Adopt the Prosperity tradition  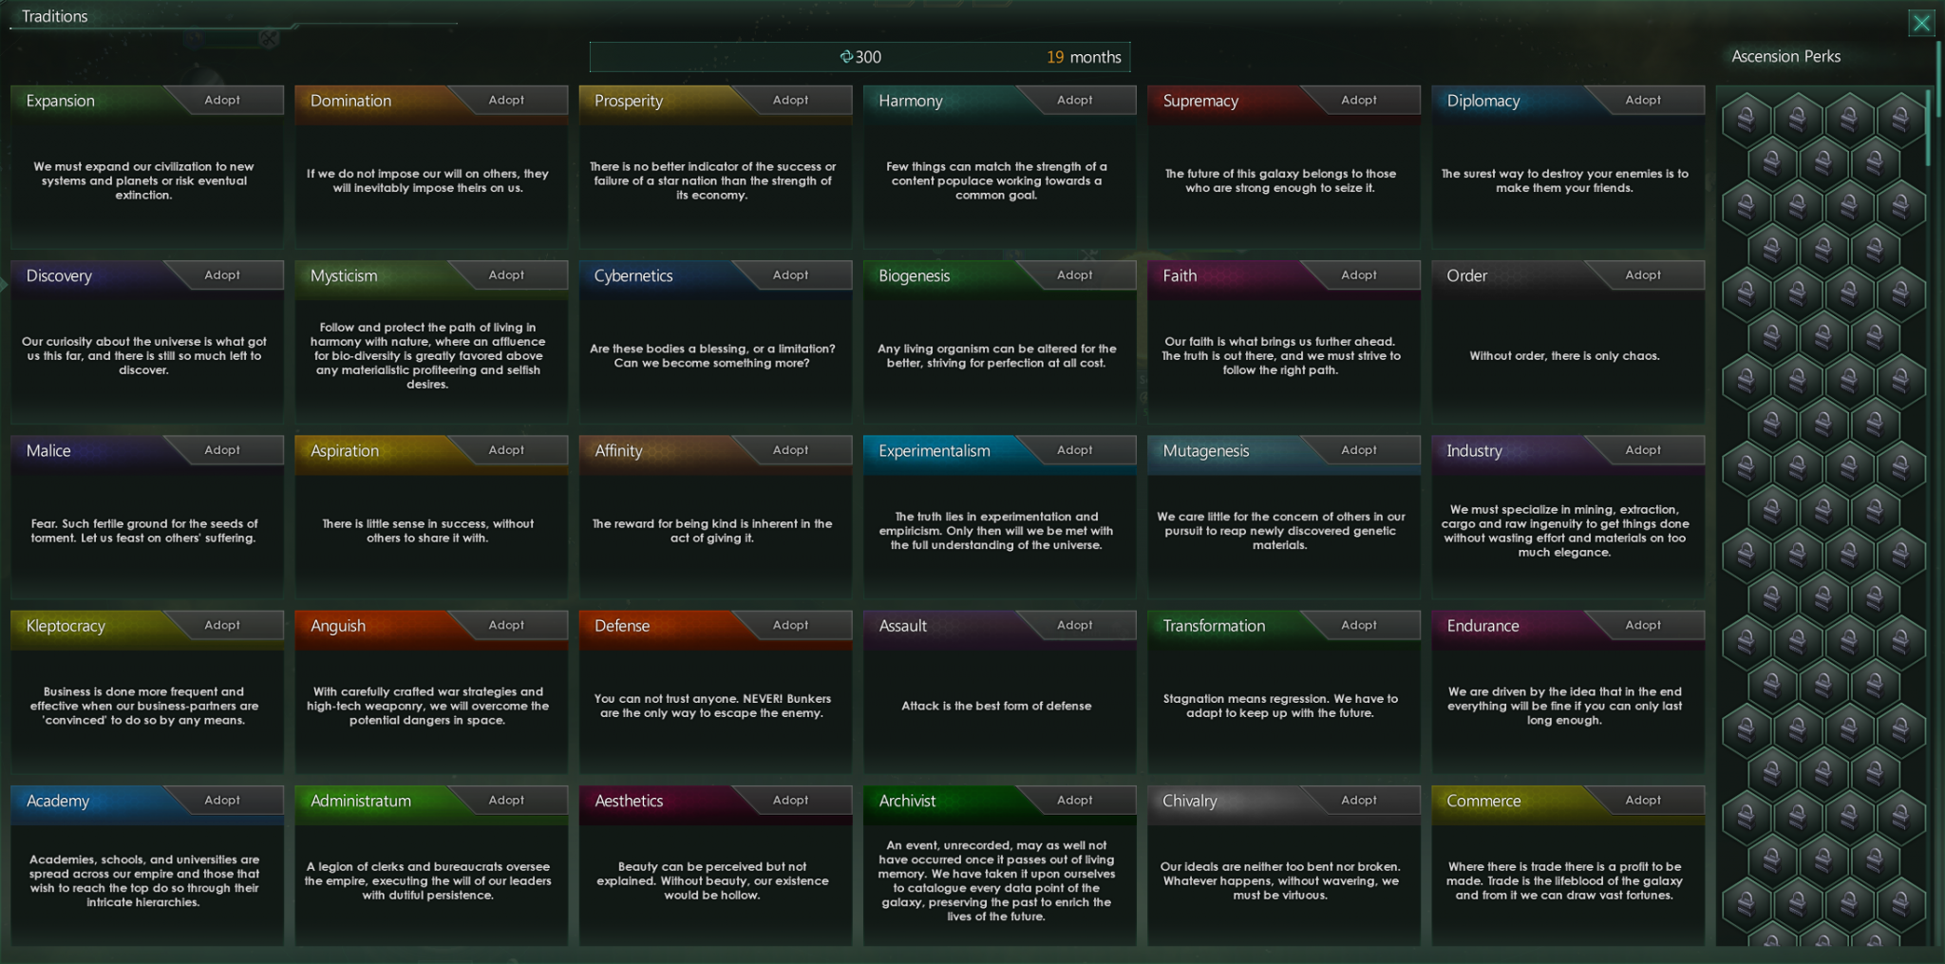click(x=792, y=100)
